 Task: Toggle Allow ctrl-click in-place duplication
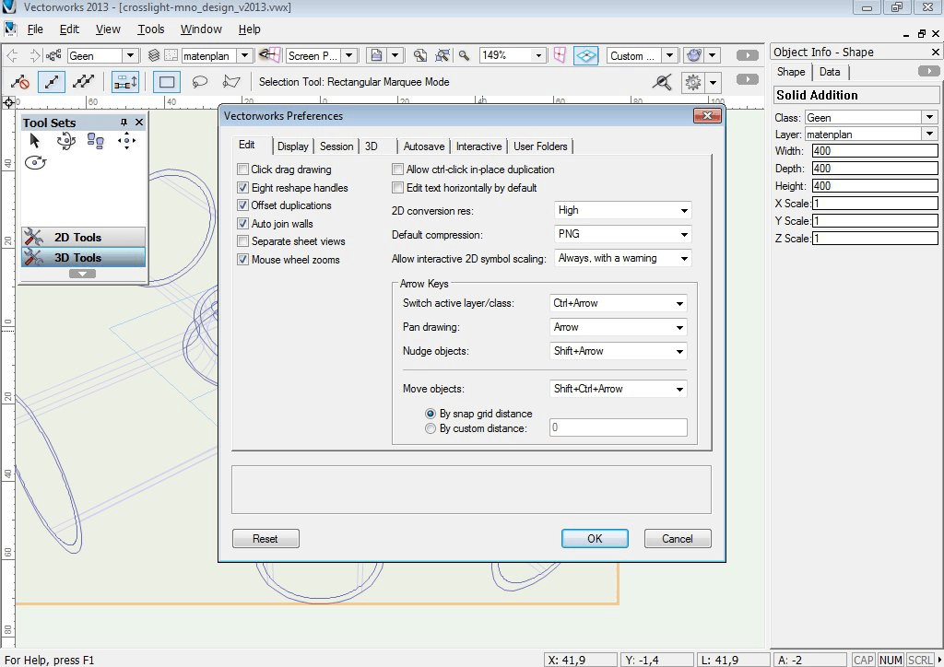[x=398, y=170]
